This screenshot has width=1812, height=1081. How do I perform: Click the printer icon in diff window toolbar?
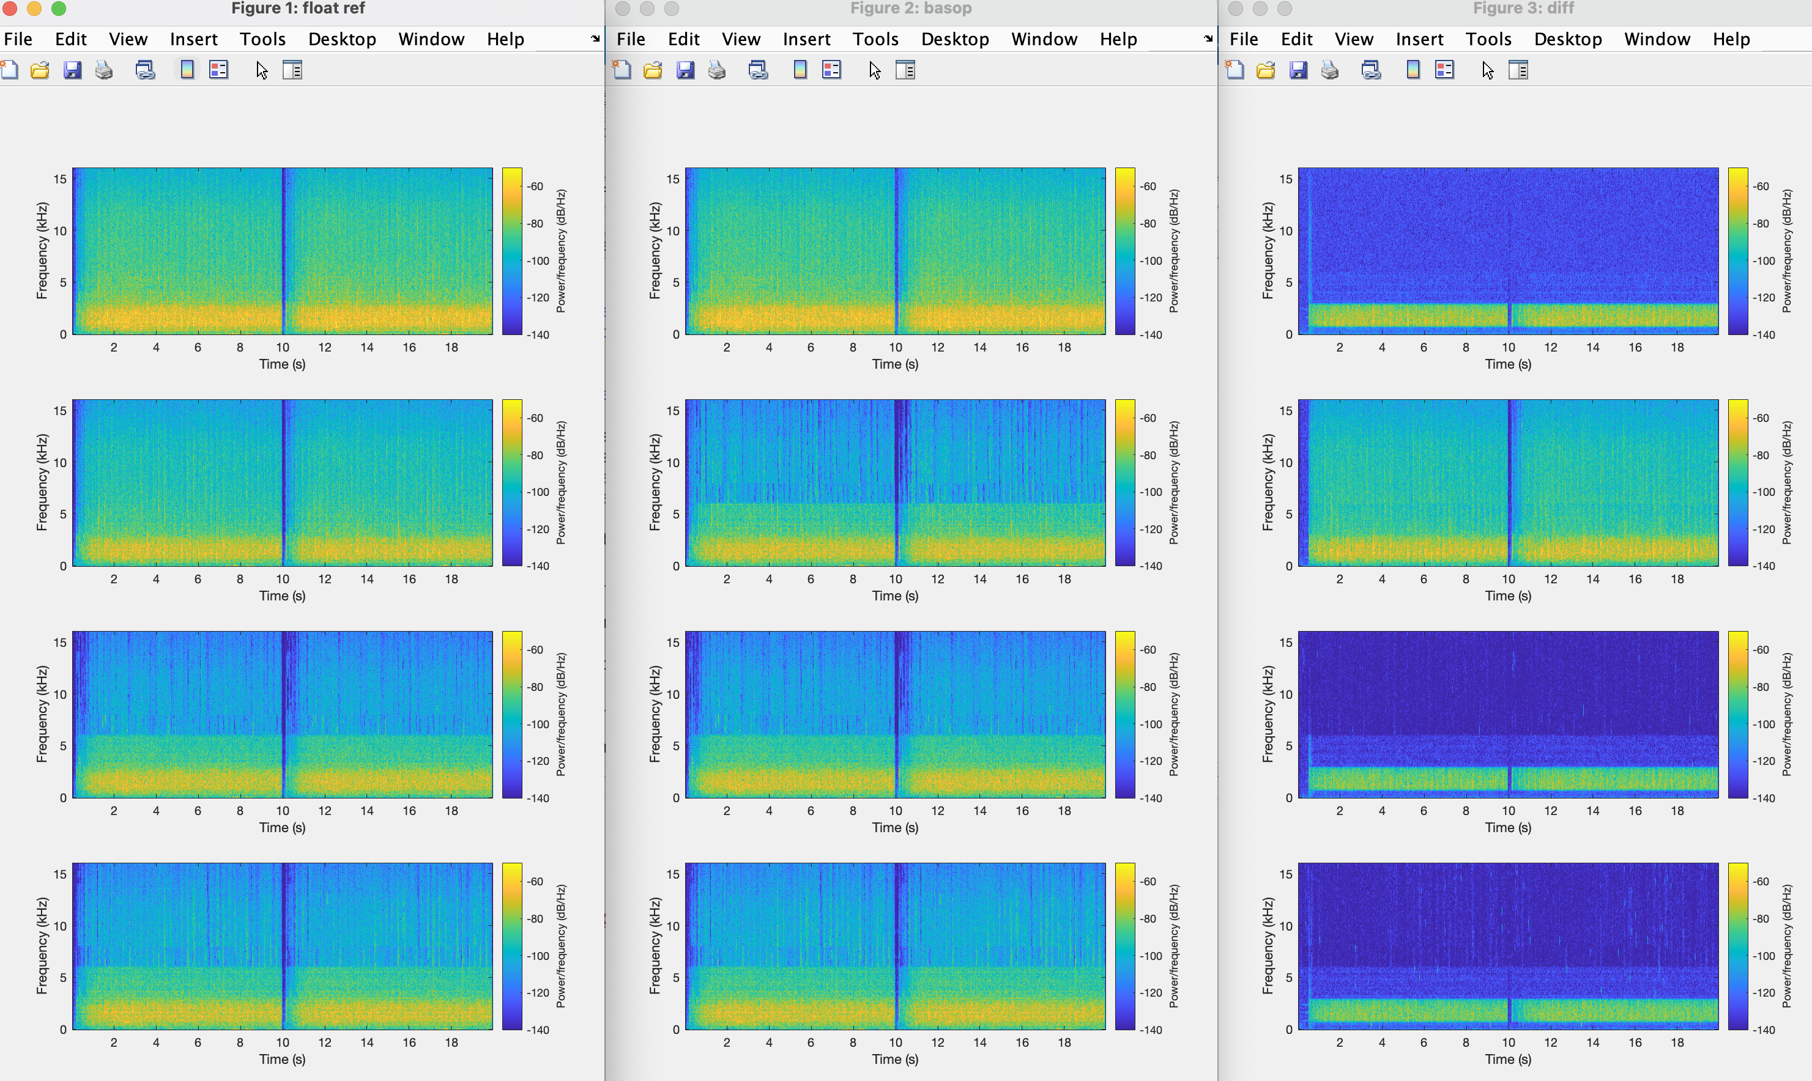[1330, 70]
